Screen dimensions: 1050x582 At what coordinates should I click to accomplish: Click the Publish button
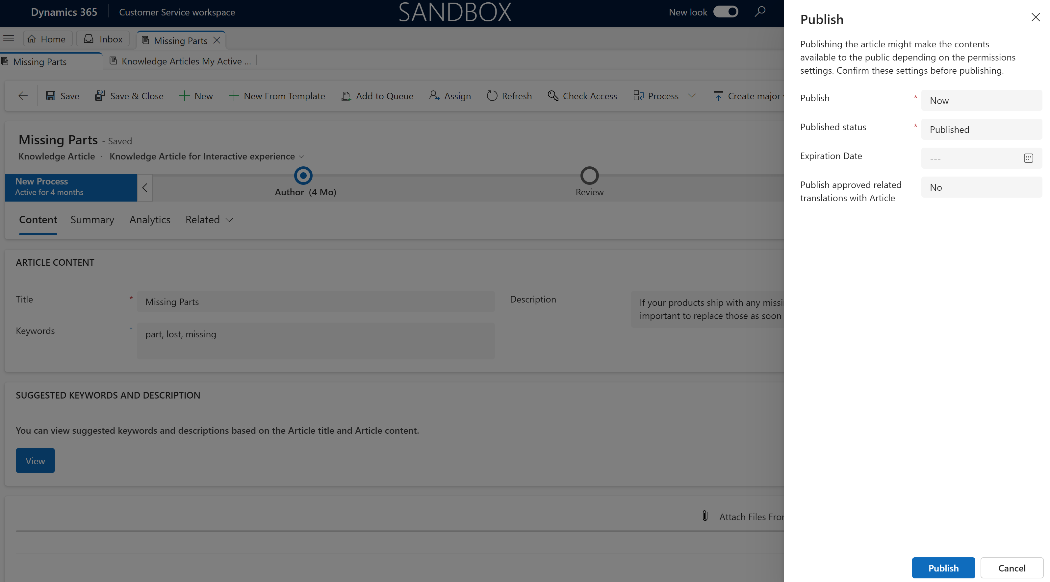pos(943,568)
